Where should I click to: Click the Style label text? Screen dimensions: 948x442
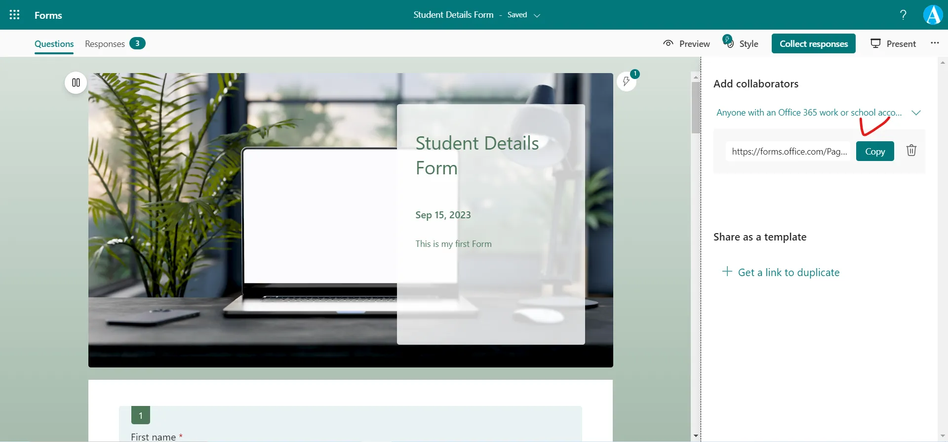pyautogui.click(x=749, y=43)
